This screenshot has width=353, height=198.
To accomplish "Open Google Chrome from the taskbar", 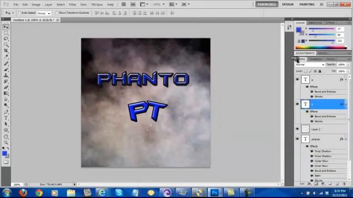I will pos(39,193).
